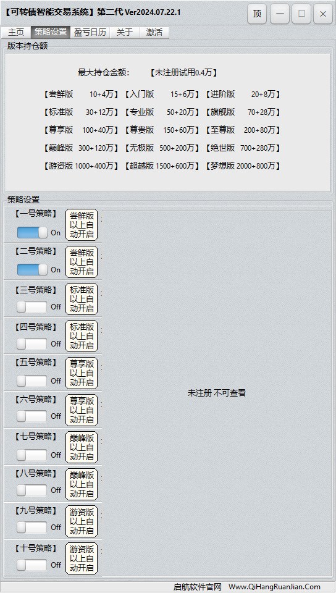Click the 【入门版 15+6万】 entry
The width and height of the screenshot is (336, 593).
coord(162,94)
